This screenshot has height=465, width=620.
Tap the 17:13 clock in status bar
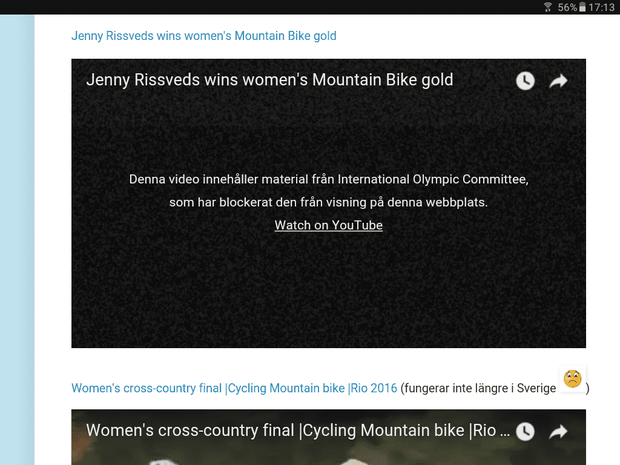click(601, 7)
